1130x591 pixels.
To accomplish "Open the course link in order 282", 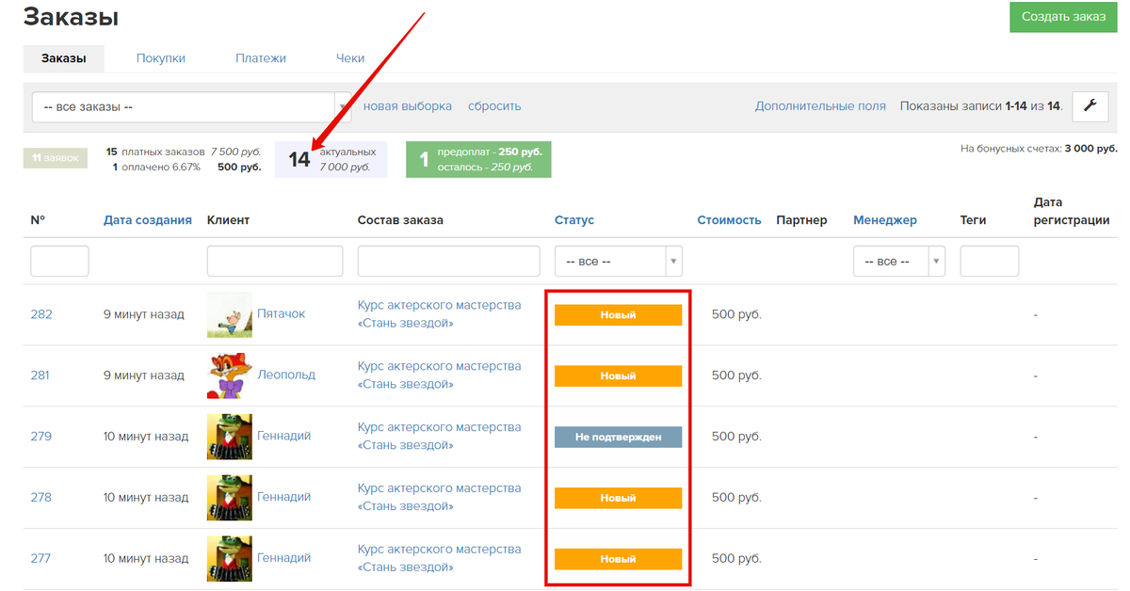I will (439, 314).
